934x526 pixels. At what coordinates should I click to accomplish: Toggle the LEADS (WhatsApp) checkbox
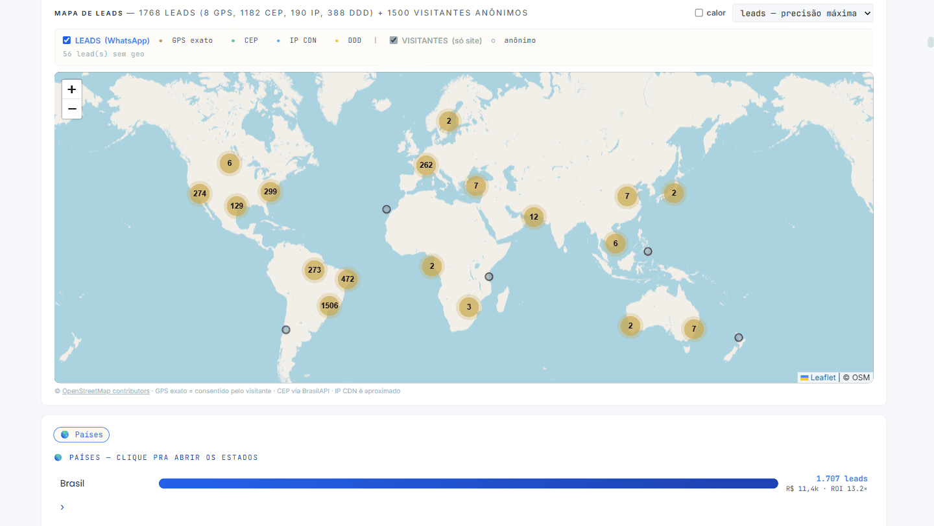67,40
